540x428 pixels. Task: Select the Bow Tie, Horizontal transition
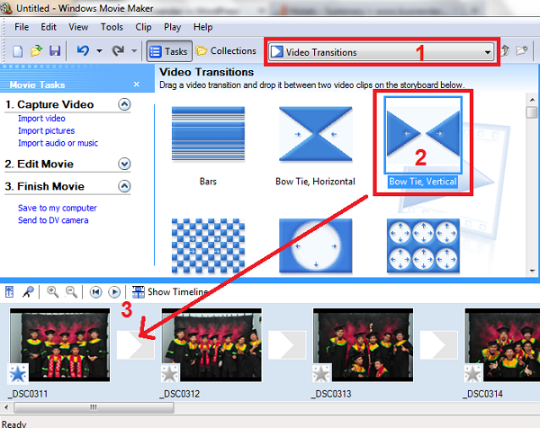[x=316, y=134]
